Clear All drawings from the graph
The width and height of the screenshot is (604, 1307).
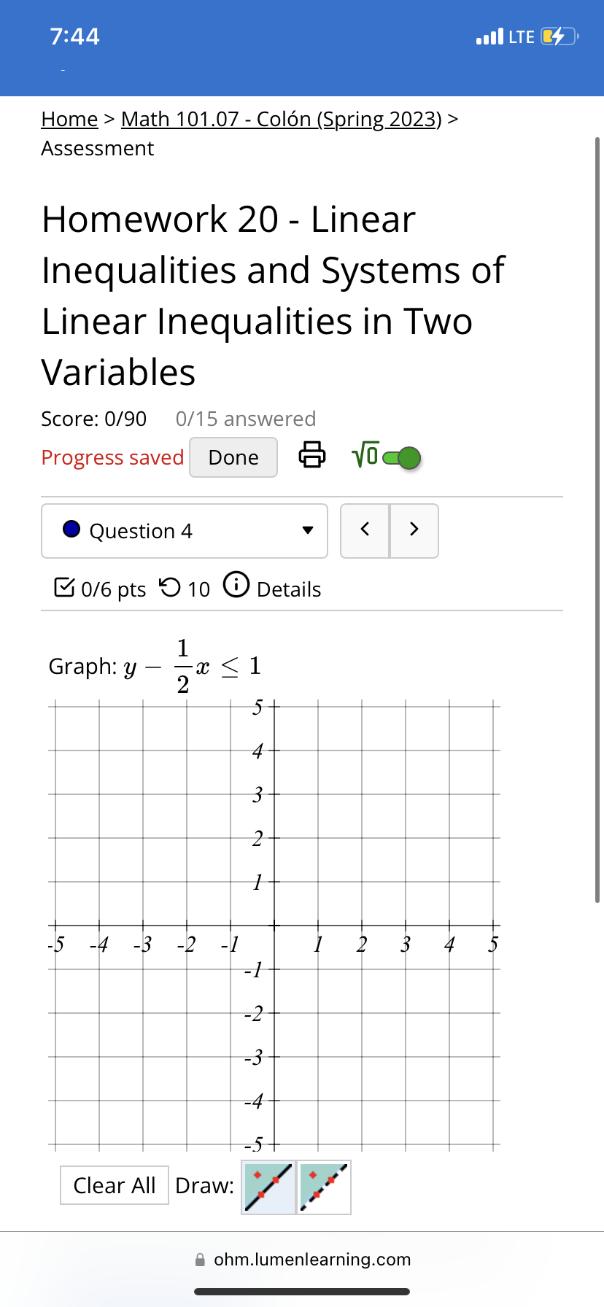115,1185
